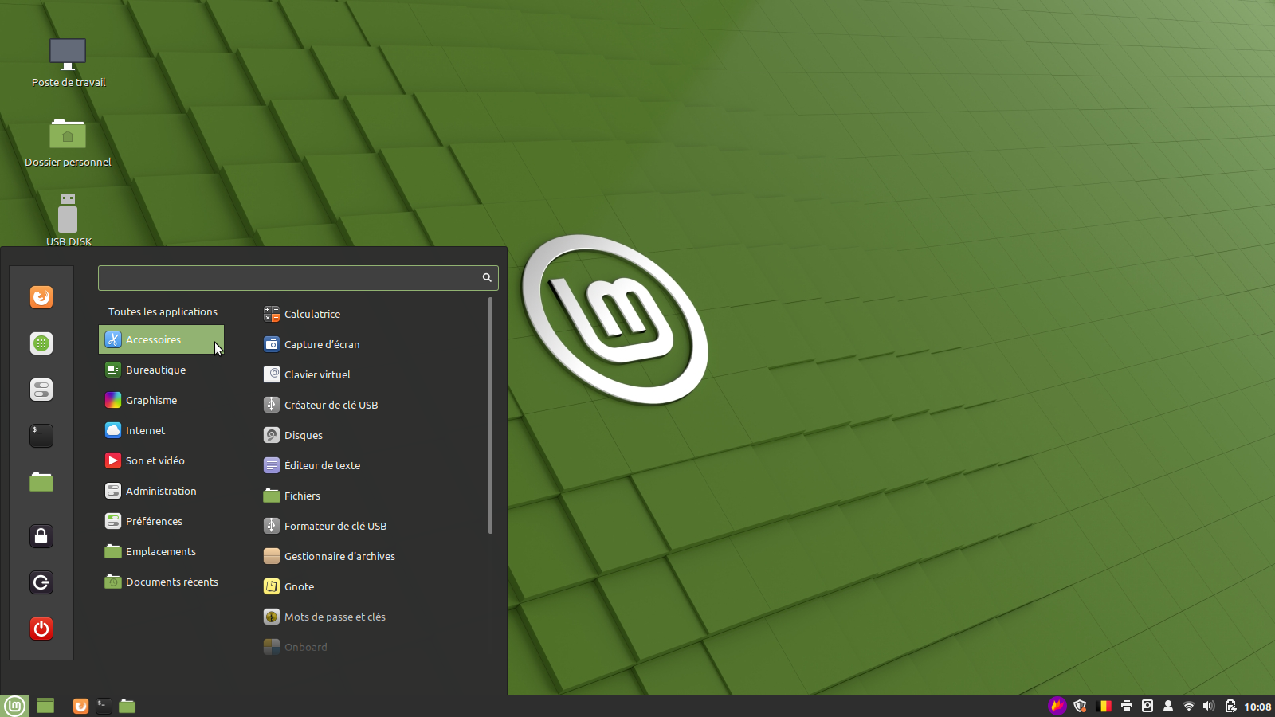This screenshot has width=1275, height=717.
Task: Launch Software Manager from the favorites sidebar
Action: 41,343
